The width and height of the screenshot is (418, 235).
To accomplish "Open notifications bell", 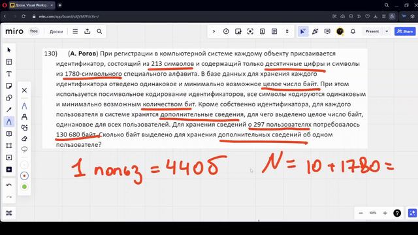I will pos(353,31).
